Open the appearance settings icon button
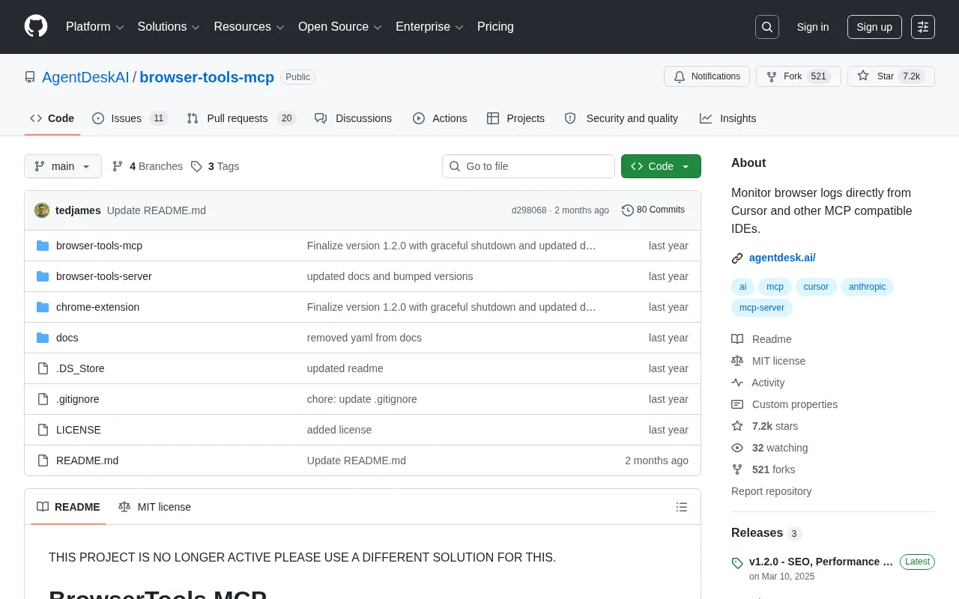The height and width of the screenshot is (599, 959). pyautogui.click(x=923, y=27)
